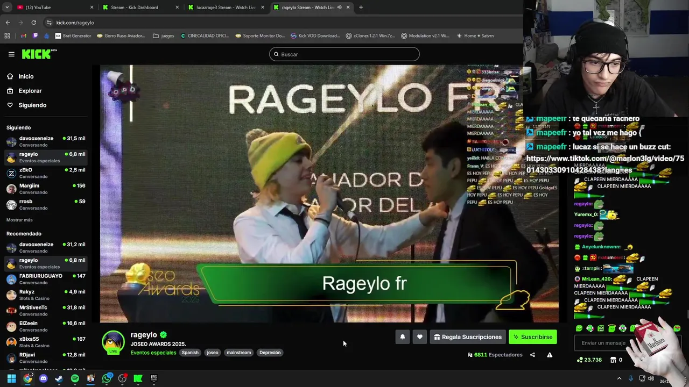Toggle the notification bell for rageylo
The image size is (689, 387).
click(402, 337)
